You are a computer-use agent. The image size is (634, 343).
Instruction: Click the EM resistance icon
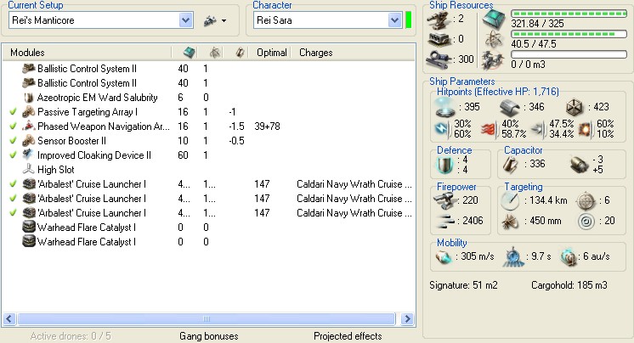click(442, 129)
